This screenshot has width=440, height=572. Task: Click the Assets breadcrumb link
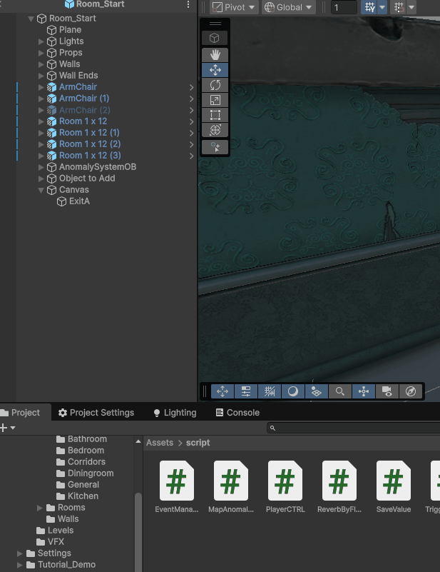click(x=160, y=443)
